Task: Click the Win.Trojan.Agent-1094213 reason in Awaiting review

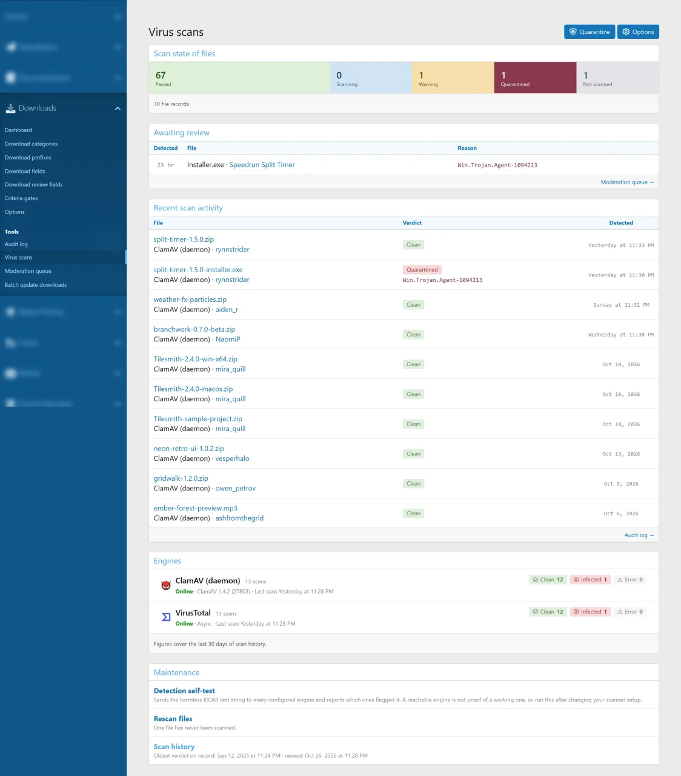Action: (497, 166)
